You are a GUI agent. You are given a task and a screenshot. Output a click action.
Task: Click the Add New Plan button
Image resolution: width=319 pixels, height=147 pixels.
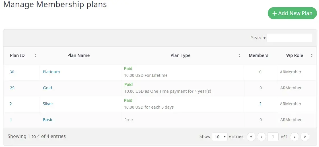coord(292,13)
